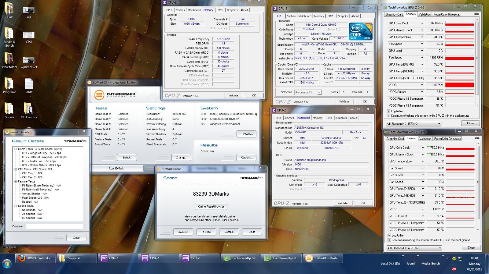Screen dimensions: 489x274
Task: Collapse CPU Tests tree node
Action: pyautogui.click(x=16, y=169)
